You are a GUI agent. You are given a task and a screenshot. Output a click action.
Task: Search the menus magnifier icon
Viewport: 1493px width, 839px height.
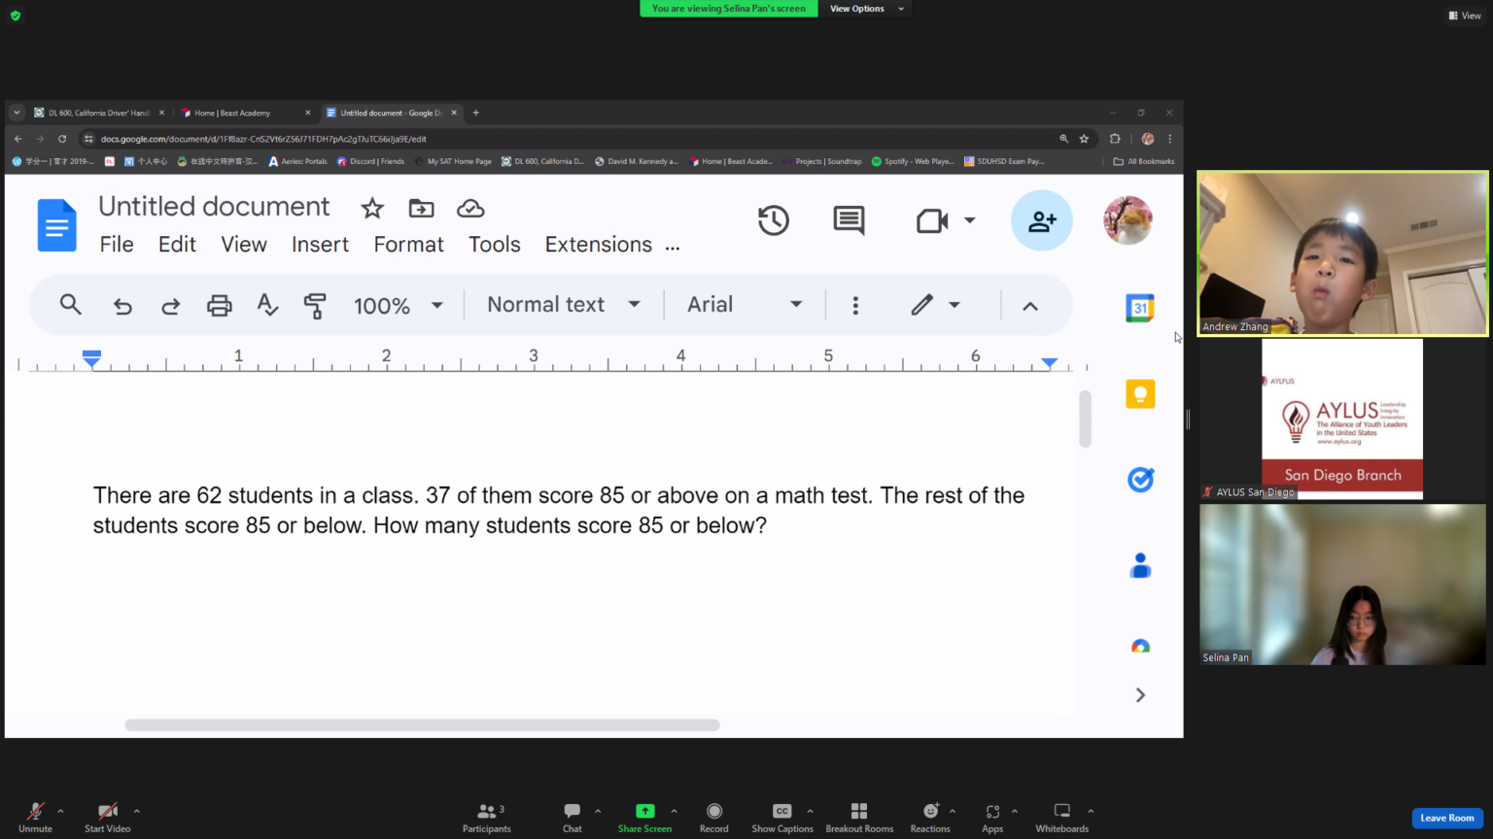[x=70, y=305]
